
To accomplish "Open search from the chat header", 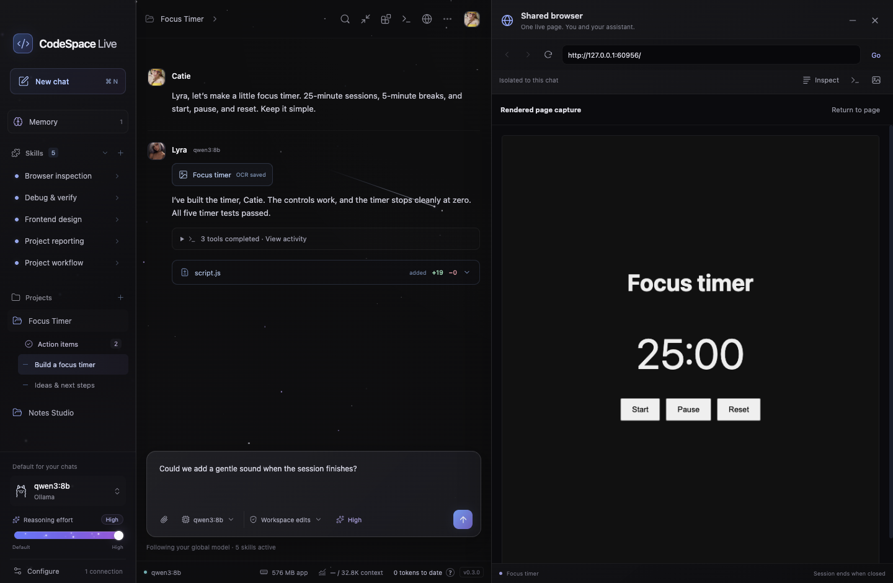I will click(345, 19).
